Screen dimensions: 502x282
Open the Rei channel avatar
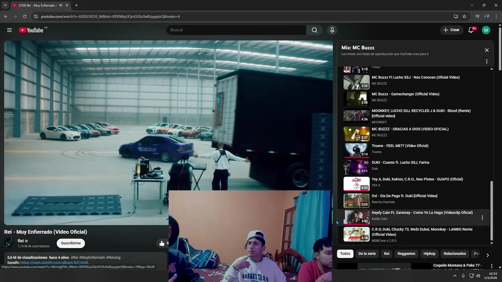[9, 243]
